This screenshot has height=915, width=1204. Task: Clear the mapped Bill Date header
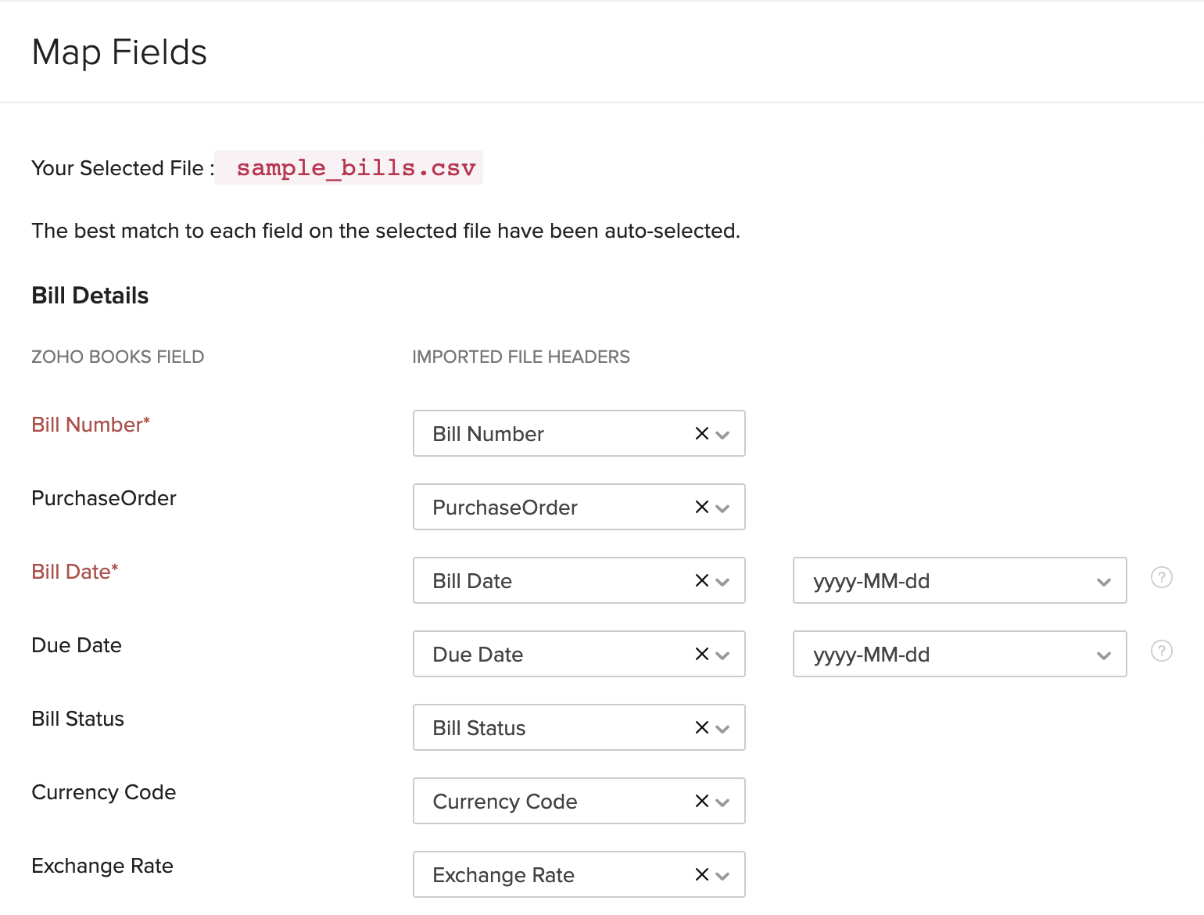coord(701,581)
